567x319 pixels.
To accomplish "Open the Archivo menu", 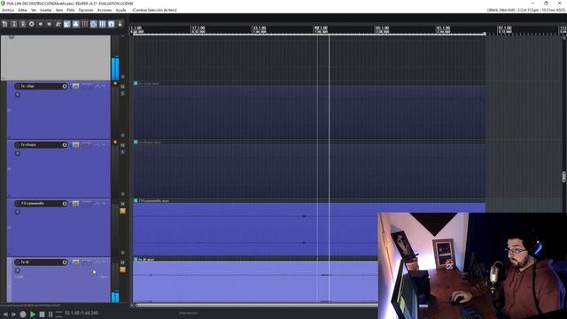I will [x=8, y=10].
